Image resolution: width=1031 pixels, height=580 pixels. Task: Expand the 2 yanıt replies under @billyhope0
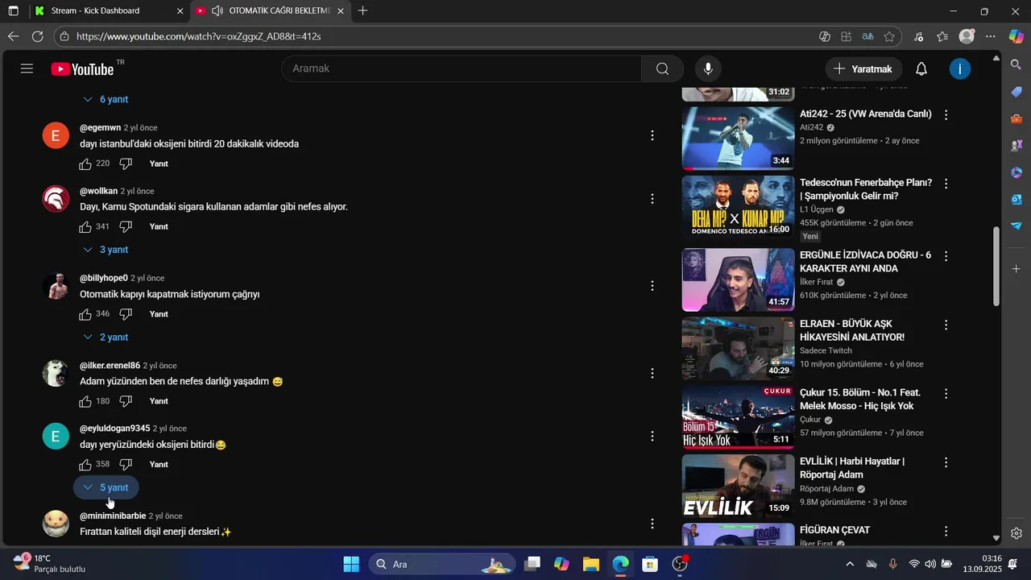106,337
